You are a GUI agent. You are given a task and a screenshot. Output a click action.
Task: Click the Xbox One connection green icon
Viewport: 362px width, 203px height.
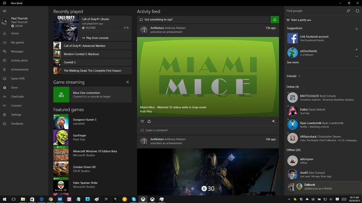point(61,95)
